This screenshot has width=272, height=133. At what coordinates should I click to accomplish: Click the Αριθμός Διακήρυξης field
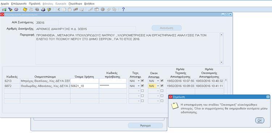coord(86,29)
